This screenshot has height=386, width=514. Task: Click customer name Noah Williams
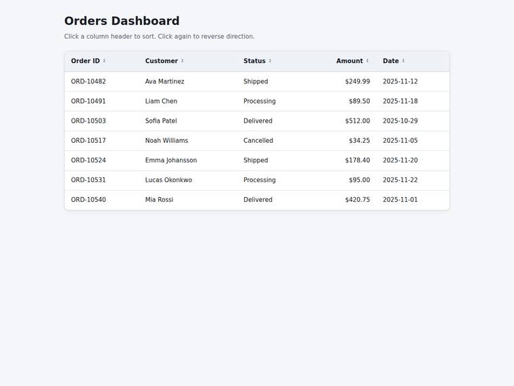166,140
